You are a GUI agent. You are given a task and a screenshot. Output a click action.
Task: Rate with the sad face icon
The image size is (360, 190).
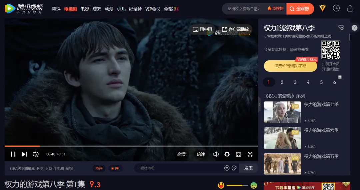(x=254, y=185)
